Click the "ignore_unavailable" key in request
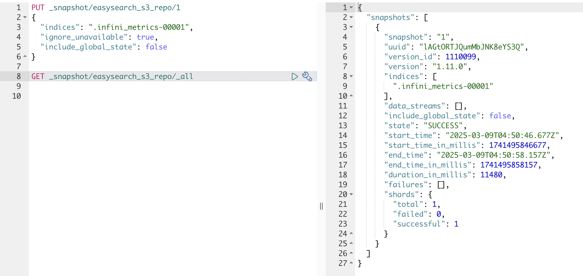583x276 pixels. 84,37
